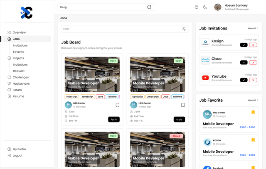Click the Hackathons icon in the sidebar
This screenshot has height=169, width=266.
click(x=9, y=83)
